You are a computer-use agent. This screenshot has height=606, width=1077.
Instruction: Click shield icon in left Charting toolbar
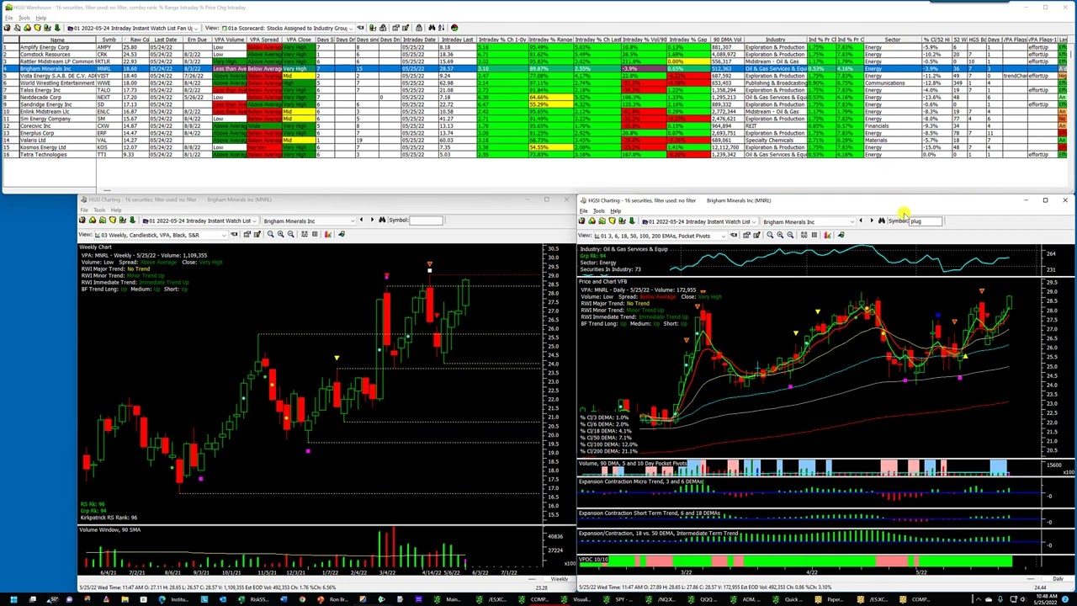tap(112, 221)
